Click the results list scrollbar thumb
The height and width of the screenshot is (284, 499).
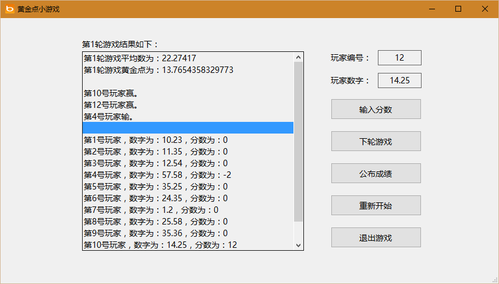(298, 142)
